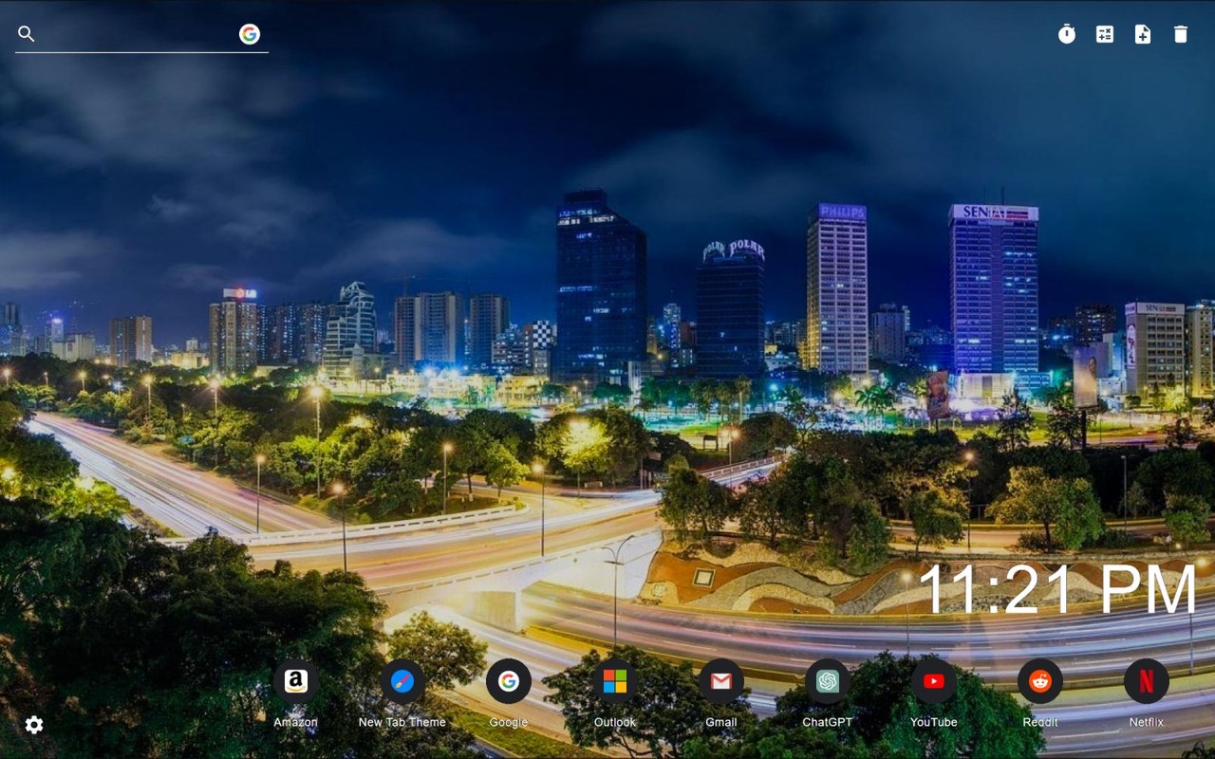The height and width of the screenshot is (759, 1215).
Task: Open the Google shortcut in the bottom dock
Action: coord(509,681)
